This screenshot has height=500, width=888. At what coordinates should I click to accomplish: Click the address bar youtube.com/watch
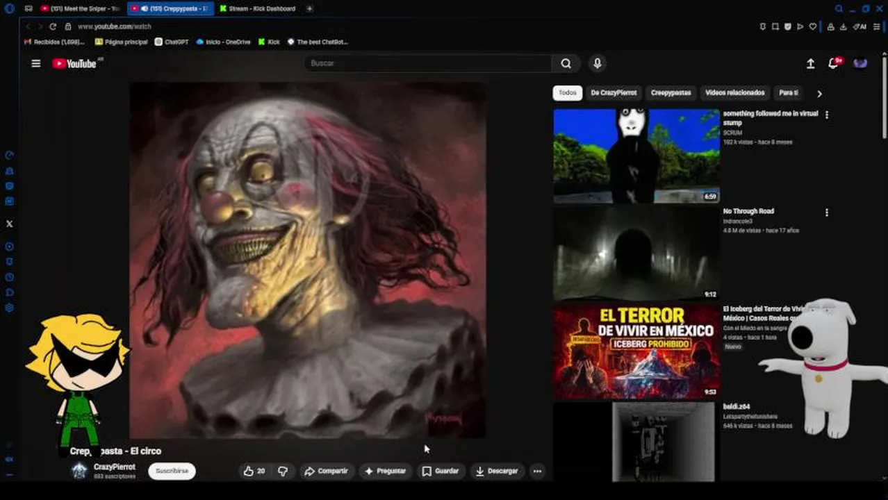pyautogui.click(x=115, y=26)
